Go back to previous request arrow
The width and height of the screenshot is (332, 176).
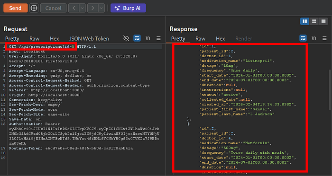click(x=74, y=8)
